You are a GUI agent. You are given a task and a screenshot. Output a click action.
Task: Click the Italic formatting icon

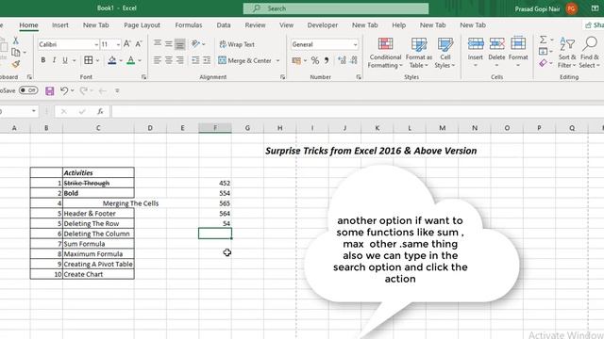54,60
